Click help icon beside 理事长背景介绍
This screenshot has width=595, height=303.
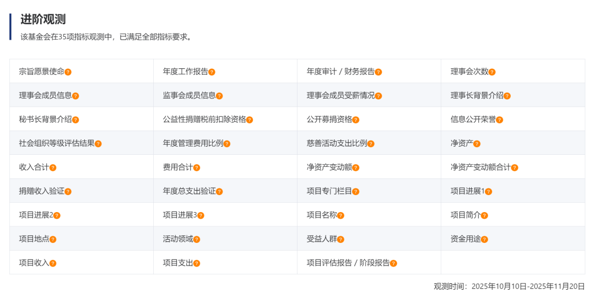507,96
